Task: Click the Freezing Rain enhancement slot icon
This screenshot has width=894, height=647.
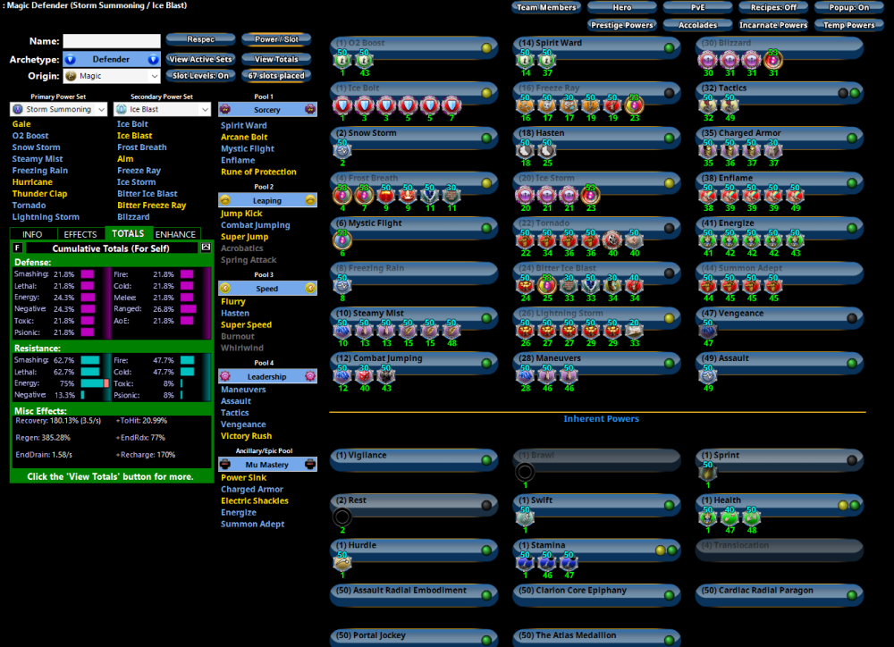Action: click(x=342, y=285)
